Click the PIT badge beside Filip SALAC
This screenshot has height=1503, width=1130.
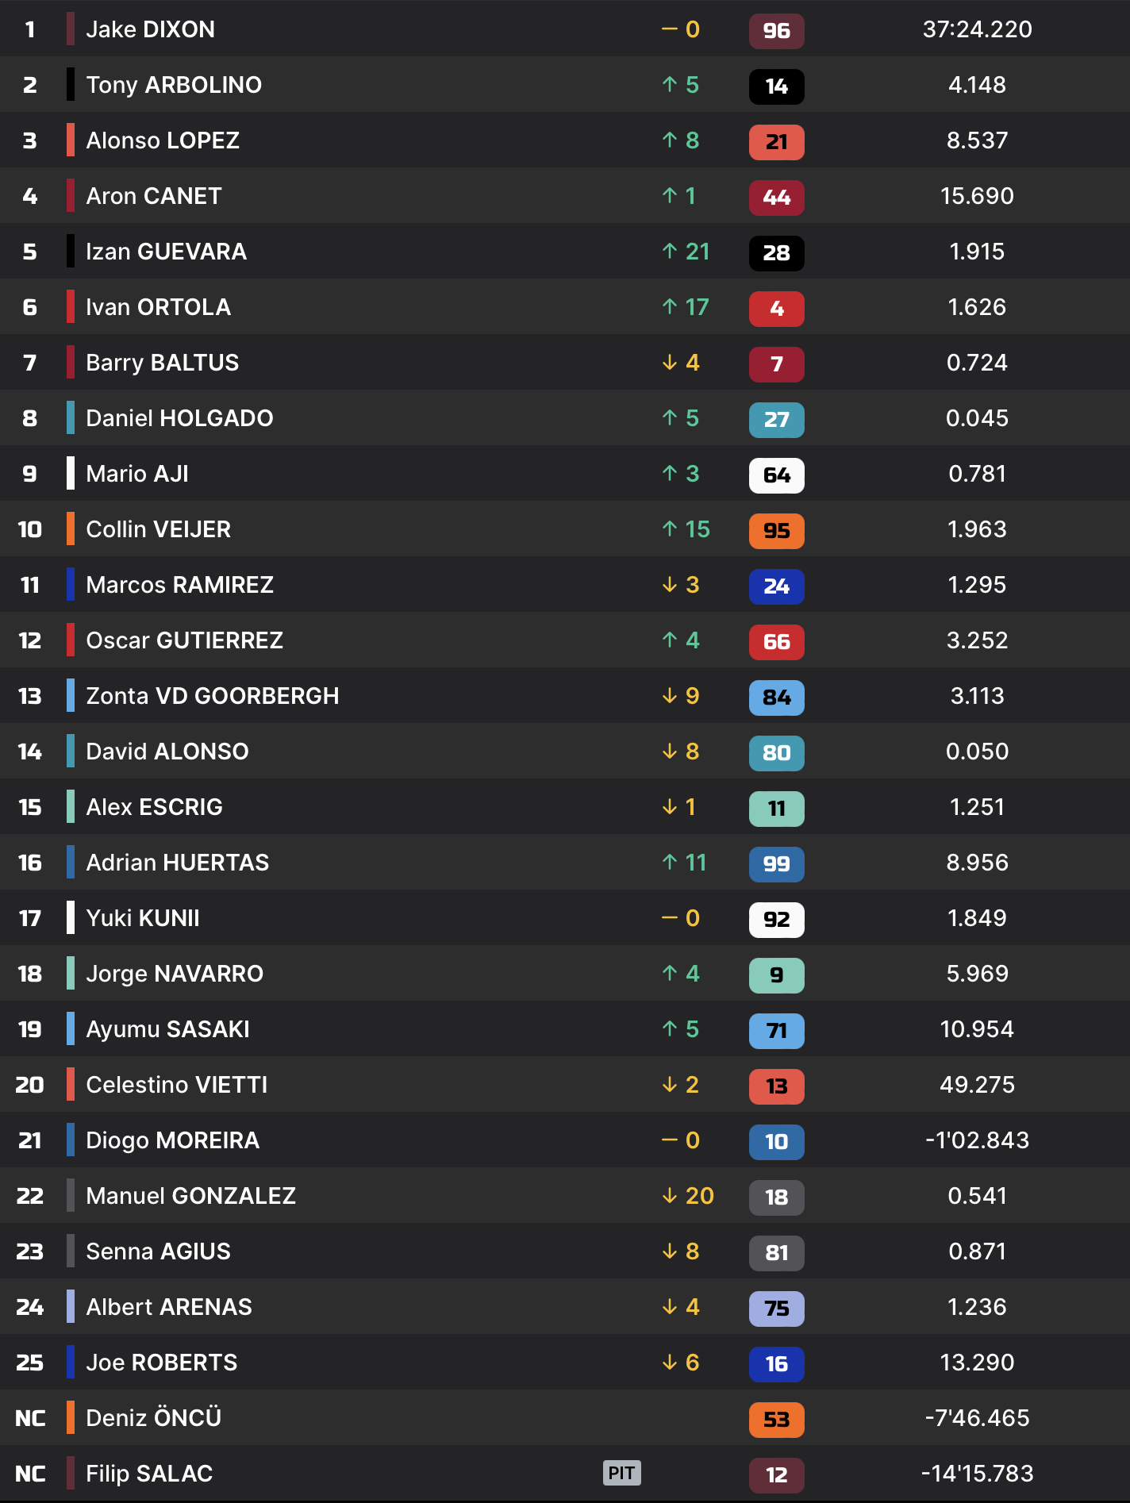(621, 1474)
